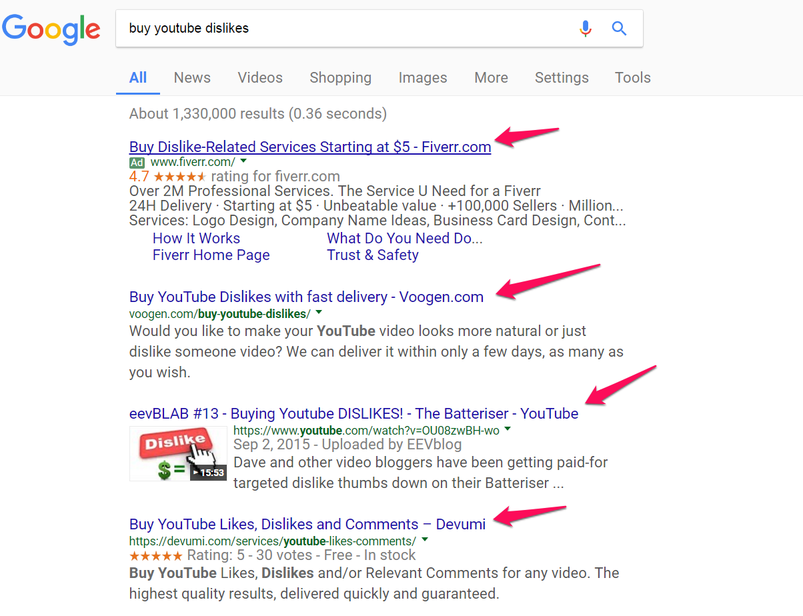Click the Google logo

51,29
